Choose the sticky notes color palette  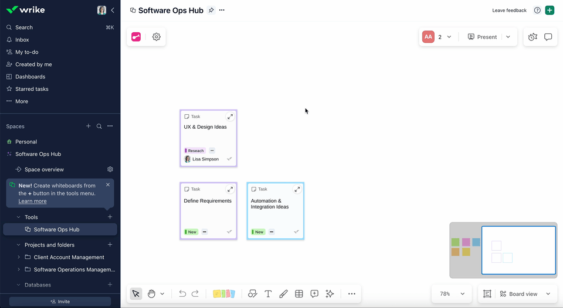[x=224, y=294]
